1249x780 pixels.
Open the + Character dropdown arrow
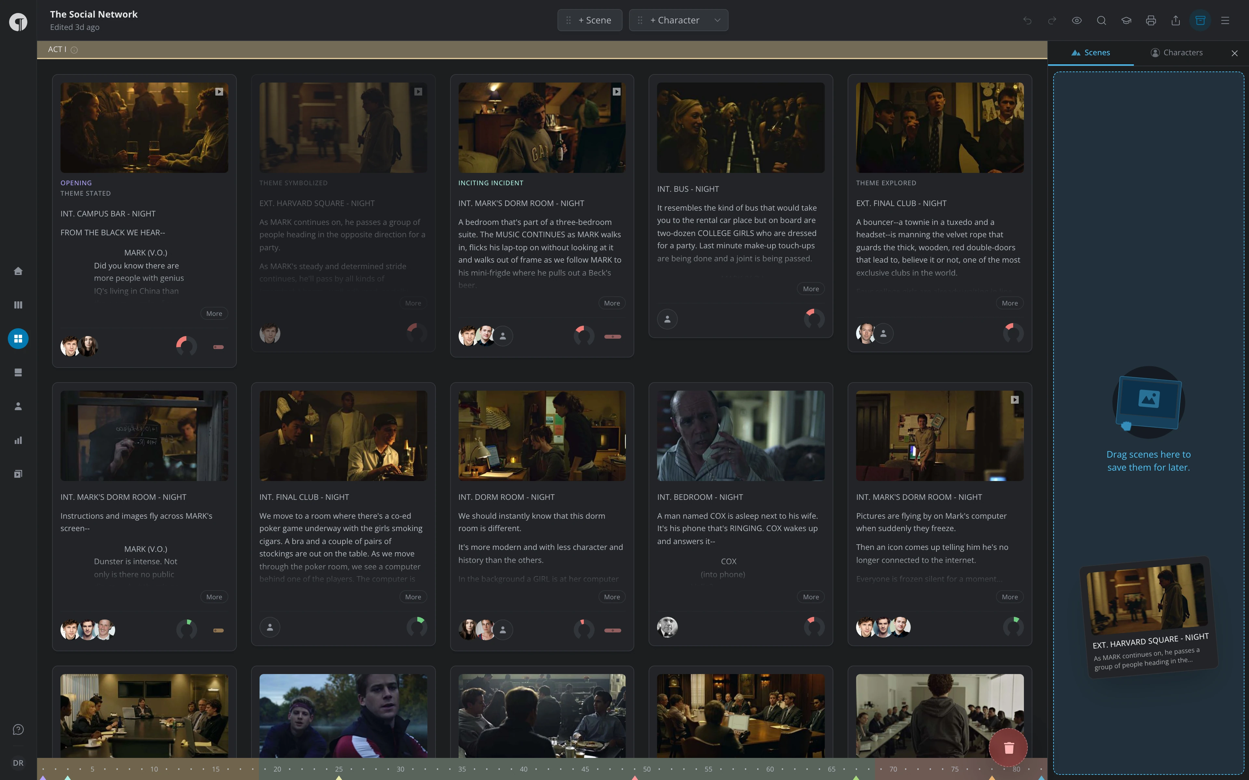(718, 20)
